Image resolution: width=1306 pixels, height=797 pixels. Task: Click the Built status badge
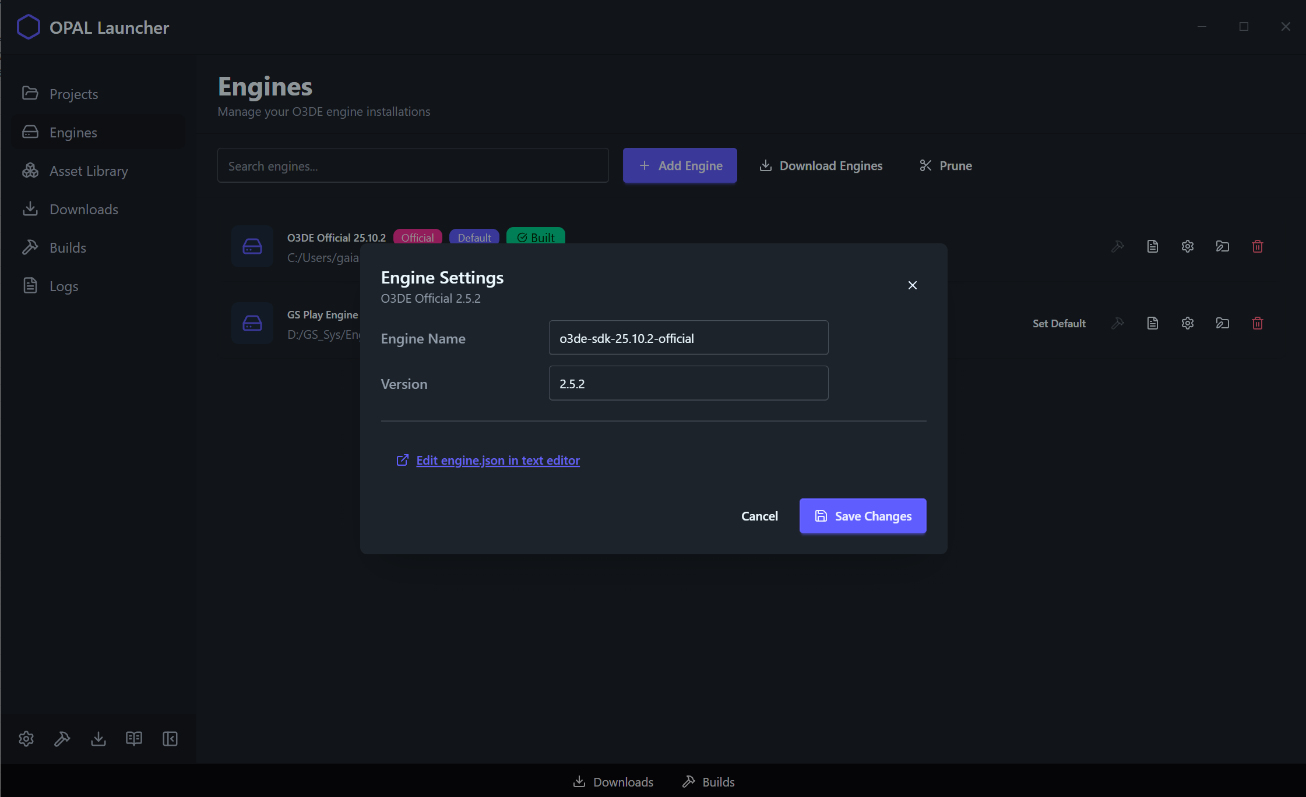536,237
